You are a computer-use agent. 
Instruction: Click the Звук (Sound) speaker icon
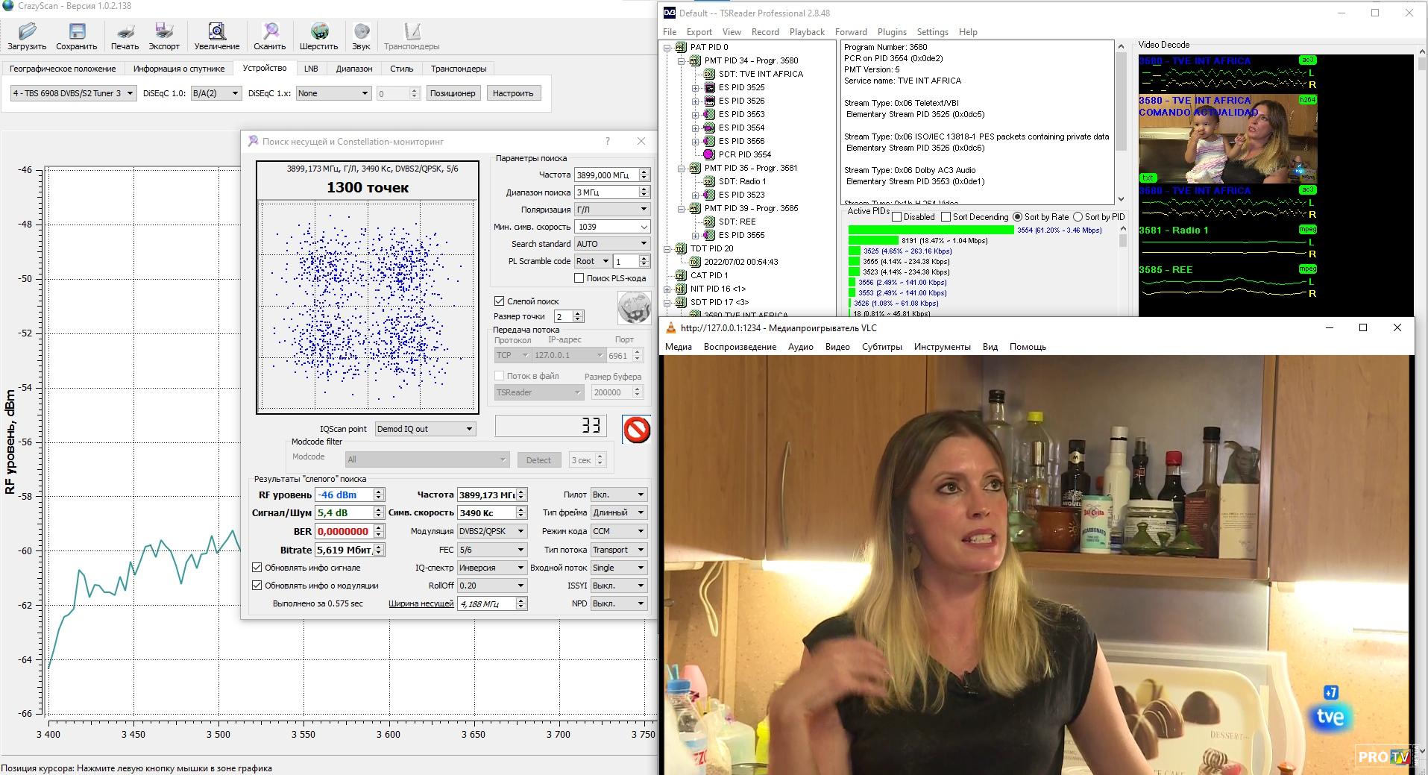point(362,32)
